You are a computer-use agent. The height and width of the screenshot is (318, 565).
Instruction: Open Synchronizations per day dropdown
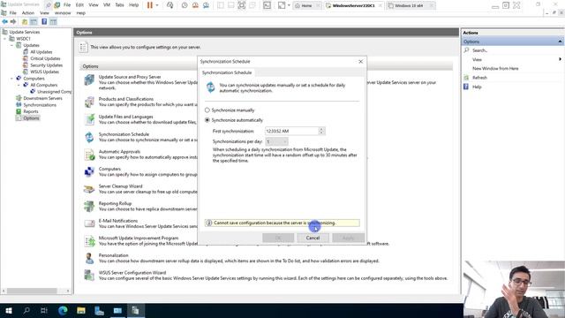pos(276,141)
